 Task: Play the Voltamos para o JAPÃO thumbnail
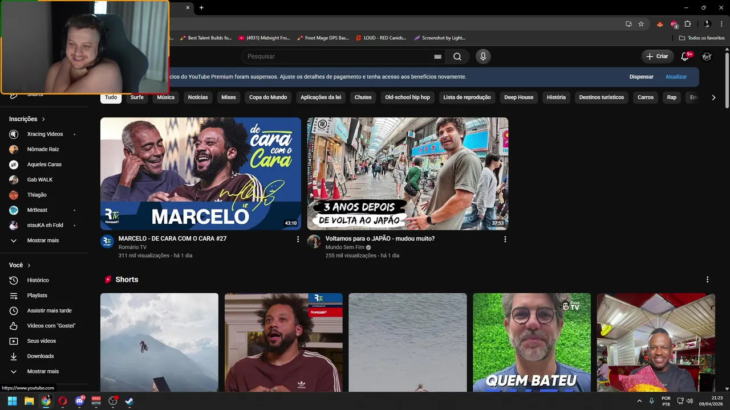click(408, 174)
